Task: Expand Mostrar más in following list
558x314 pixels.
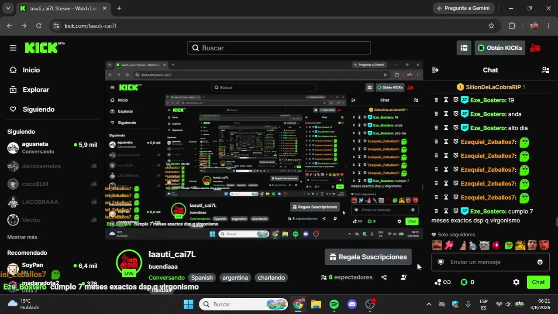Action: 22,237
